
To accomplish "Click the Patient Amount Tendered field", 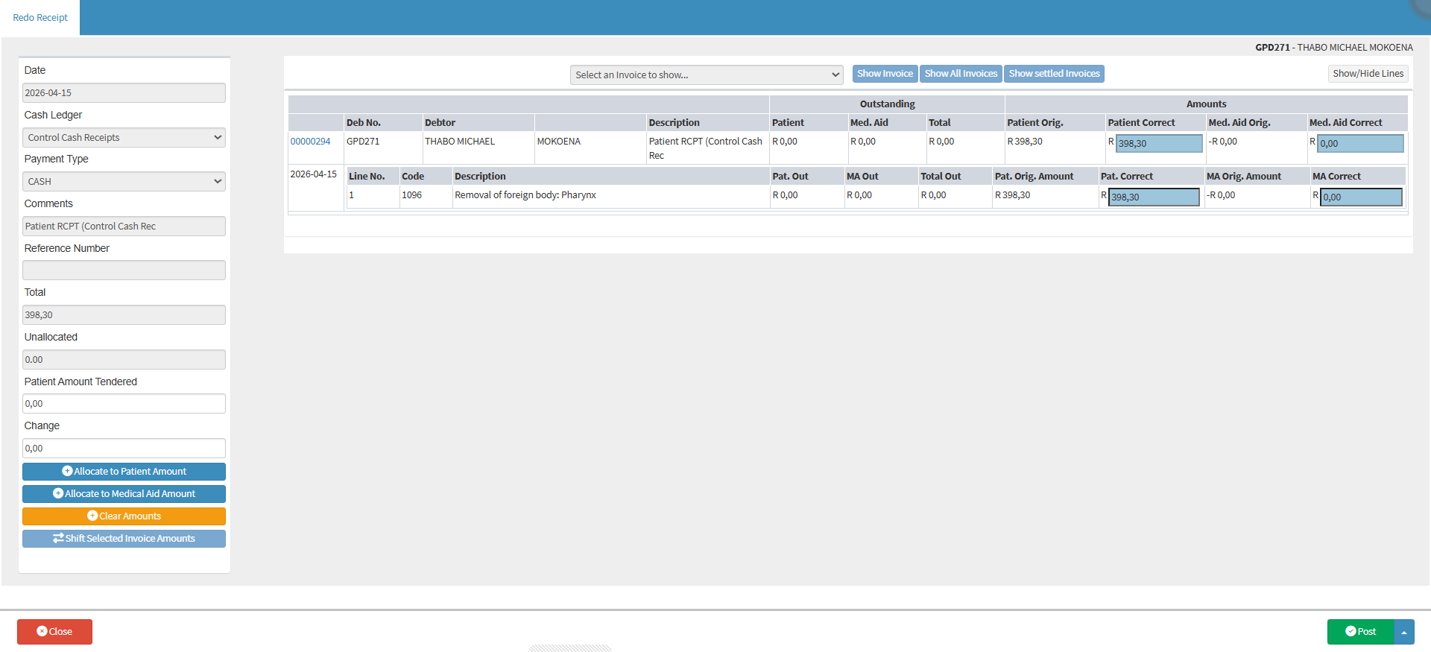I will 124,404.
